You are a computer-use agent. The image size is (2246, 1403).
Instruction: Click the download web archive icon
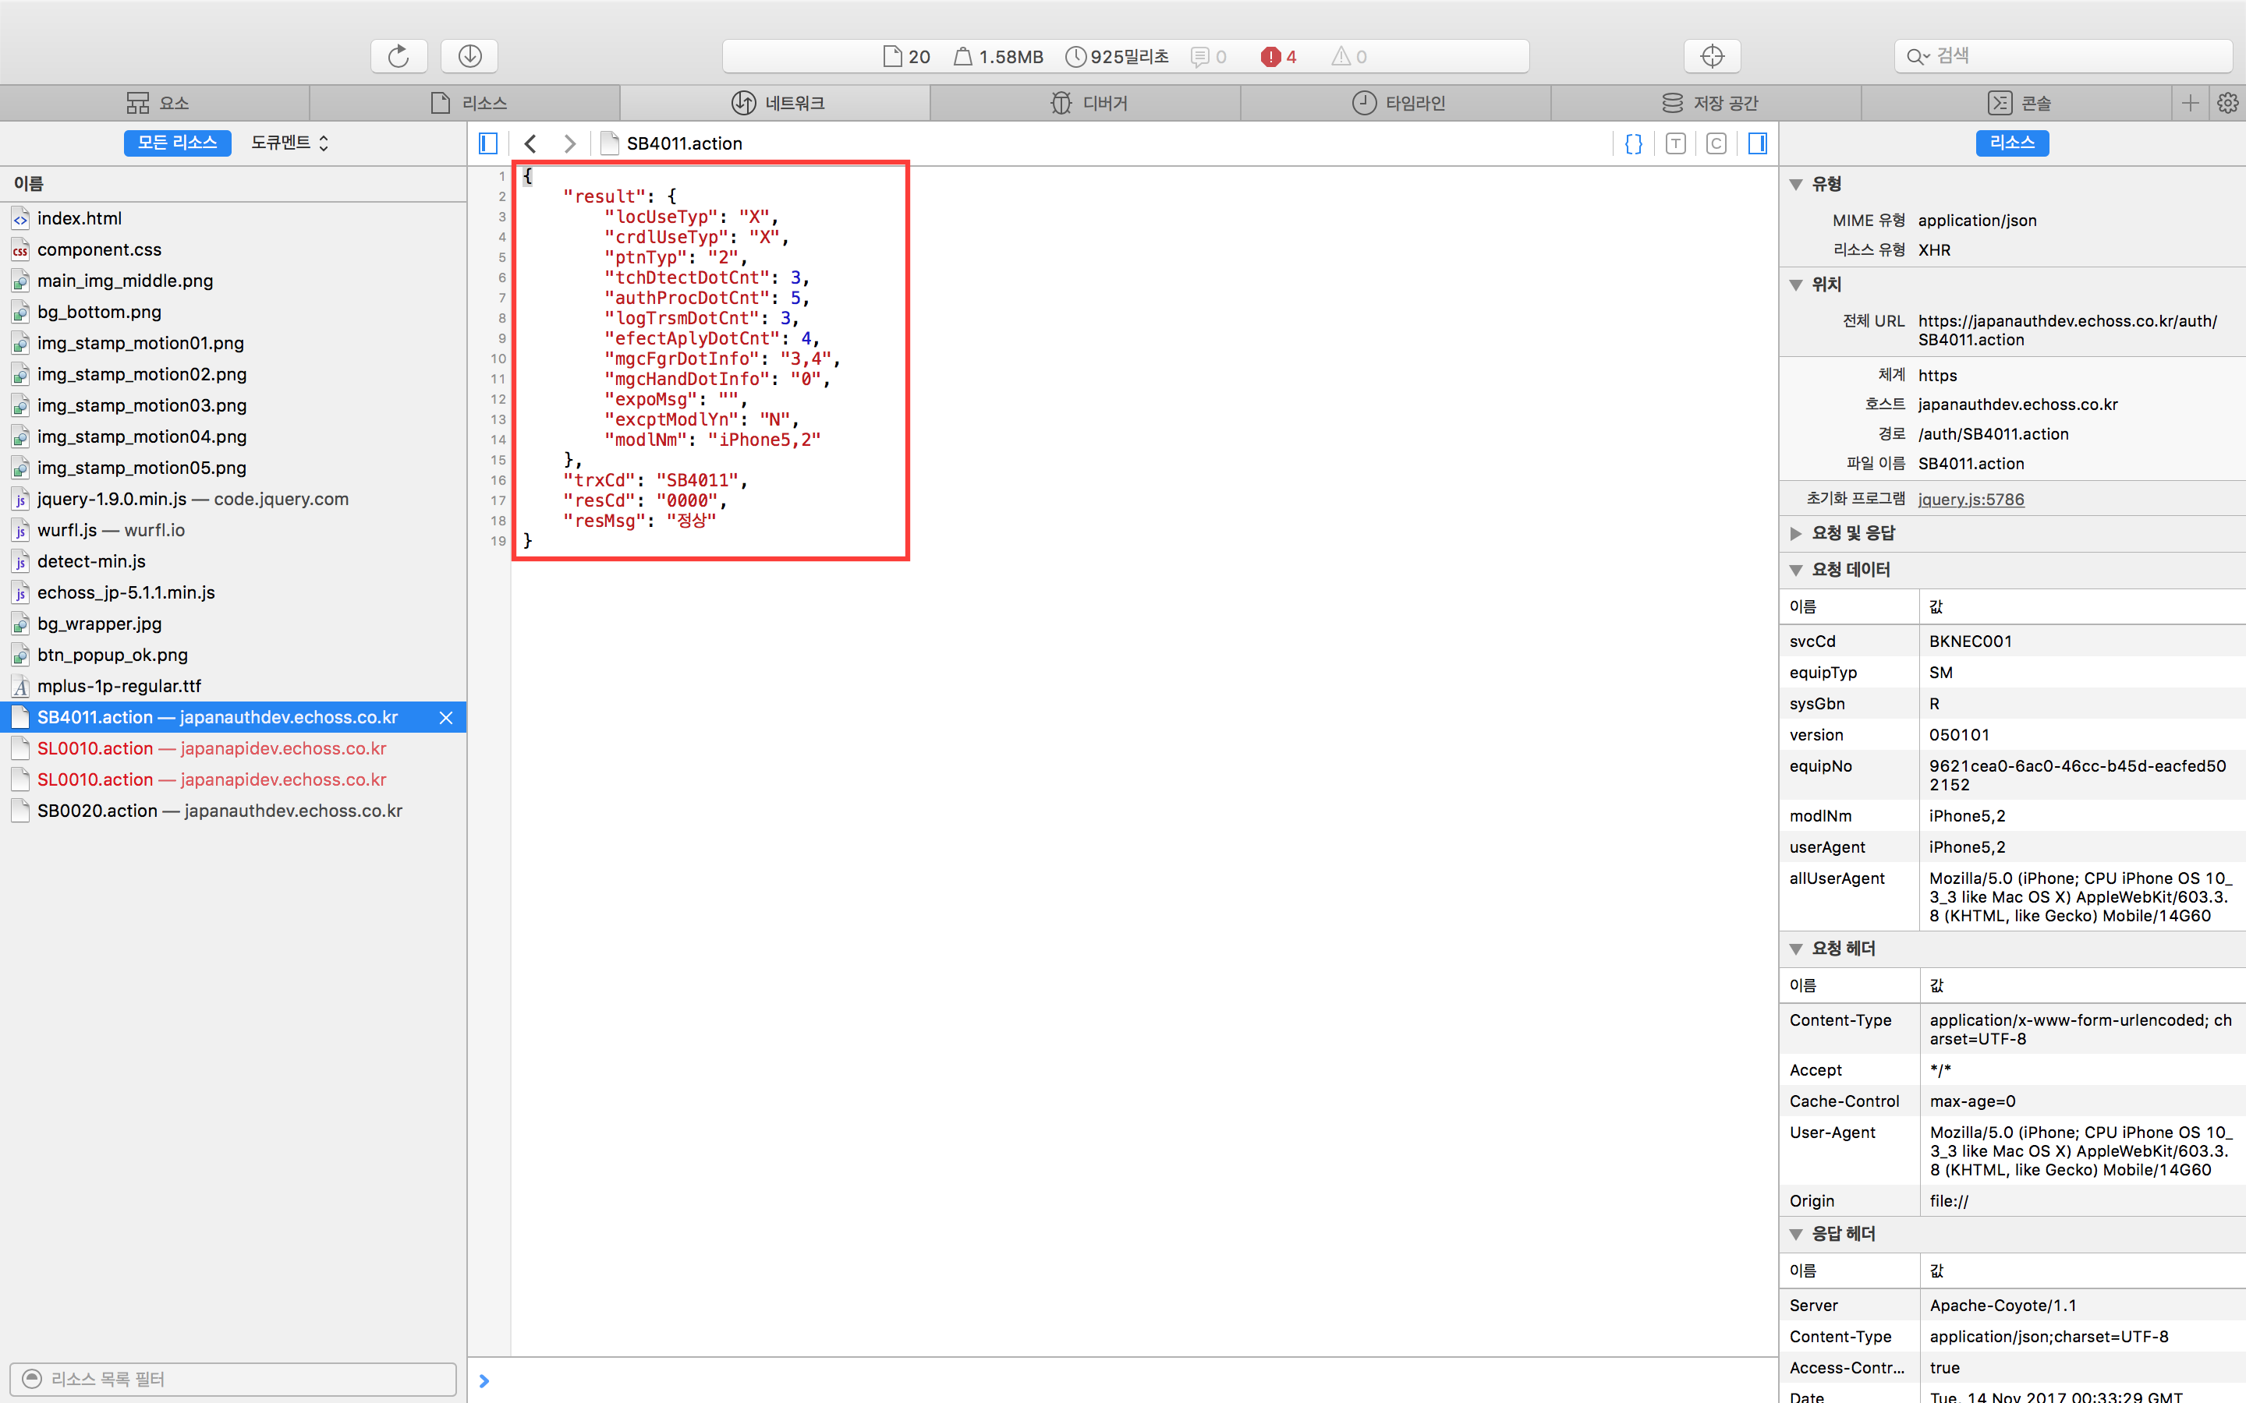[469, 55]
